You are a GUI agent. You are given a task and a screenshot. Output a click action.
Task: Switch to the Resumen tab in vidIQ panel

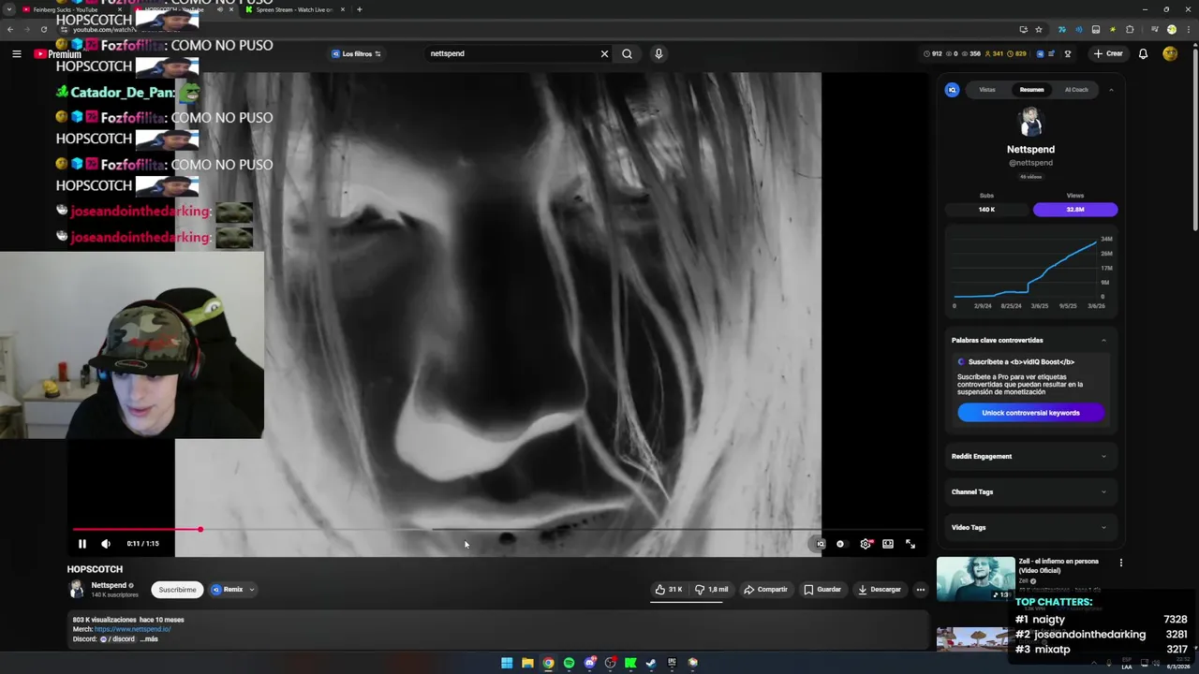[x=1031, y=90]
